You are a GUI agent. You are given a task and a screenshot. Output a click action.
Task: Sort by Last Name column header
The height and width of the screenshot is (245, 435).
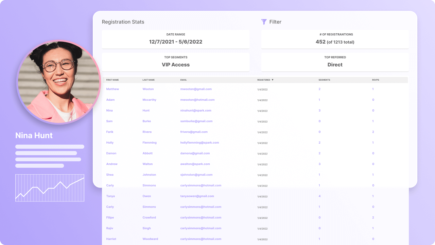coord(149,80)
